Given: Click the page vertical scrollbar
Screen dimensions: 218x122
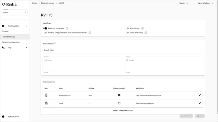Looking at the screenshot, I should pos(217,57).
